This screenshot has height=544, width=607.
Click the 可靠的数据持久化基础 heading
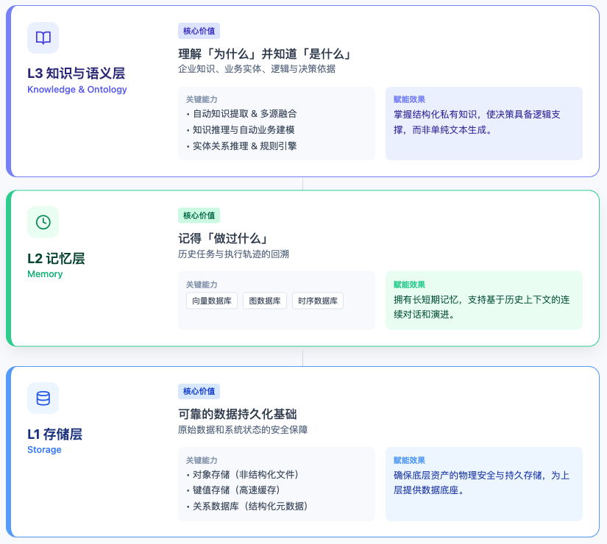click(x=238, y=414)
